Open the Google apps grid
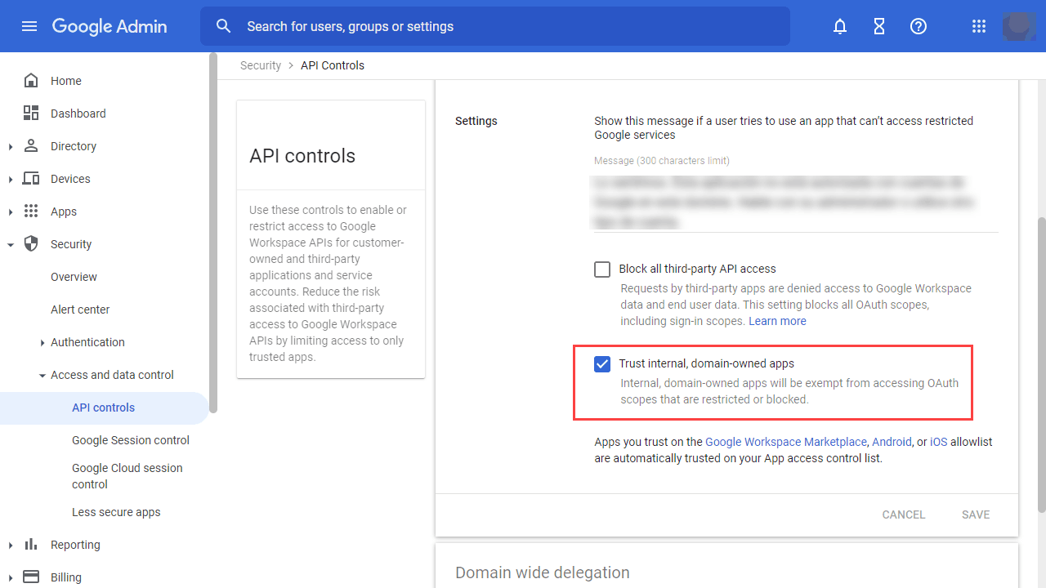 pos(978,26)
